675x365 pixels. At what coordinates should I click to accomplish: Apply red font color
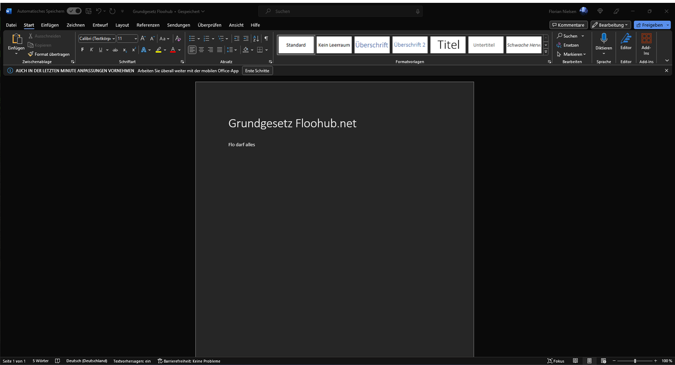(x=173, y=49)
